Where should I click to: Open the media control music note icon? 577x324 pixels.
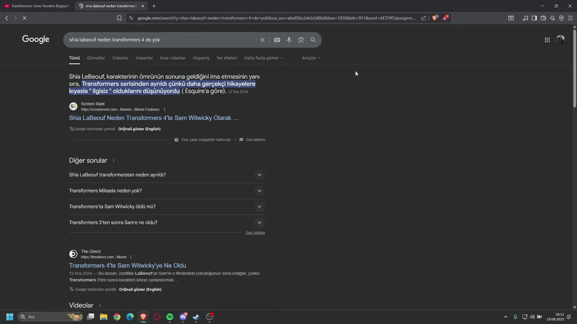coord(525,18)
